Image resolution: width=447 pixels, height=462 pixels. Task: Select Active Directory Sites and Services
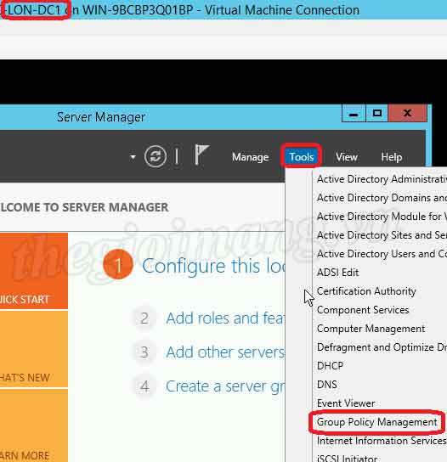(x=382, y=235)
